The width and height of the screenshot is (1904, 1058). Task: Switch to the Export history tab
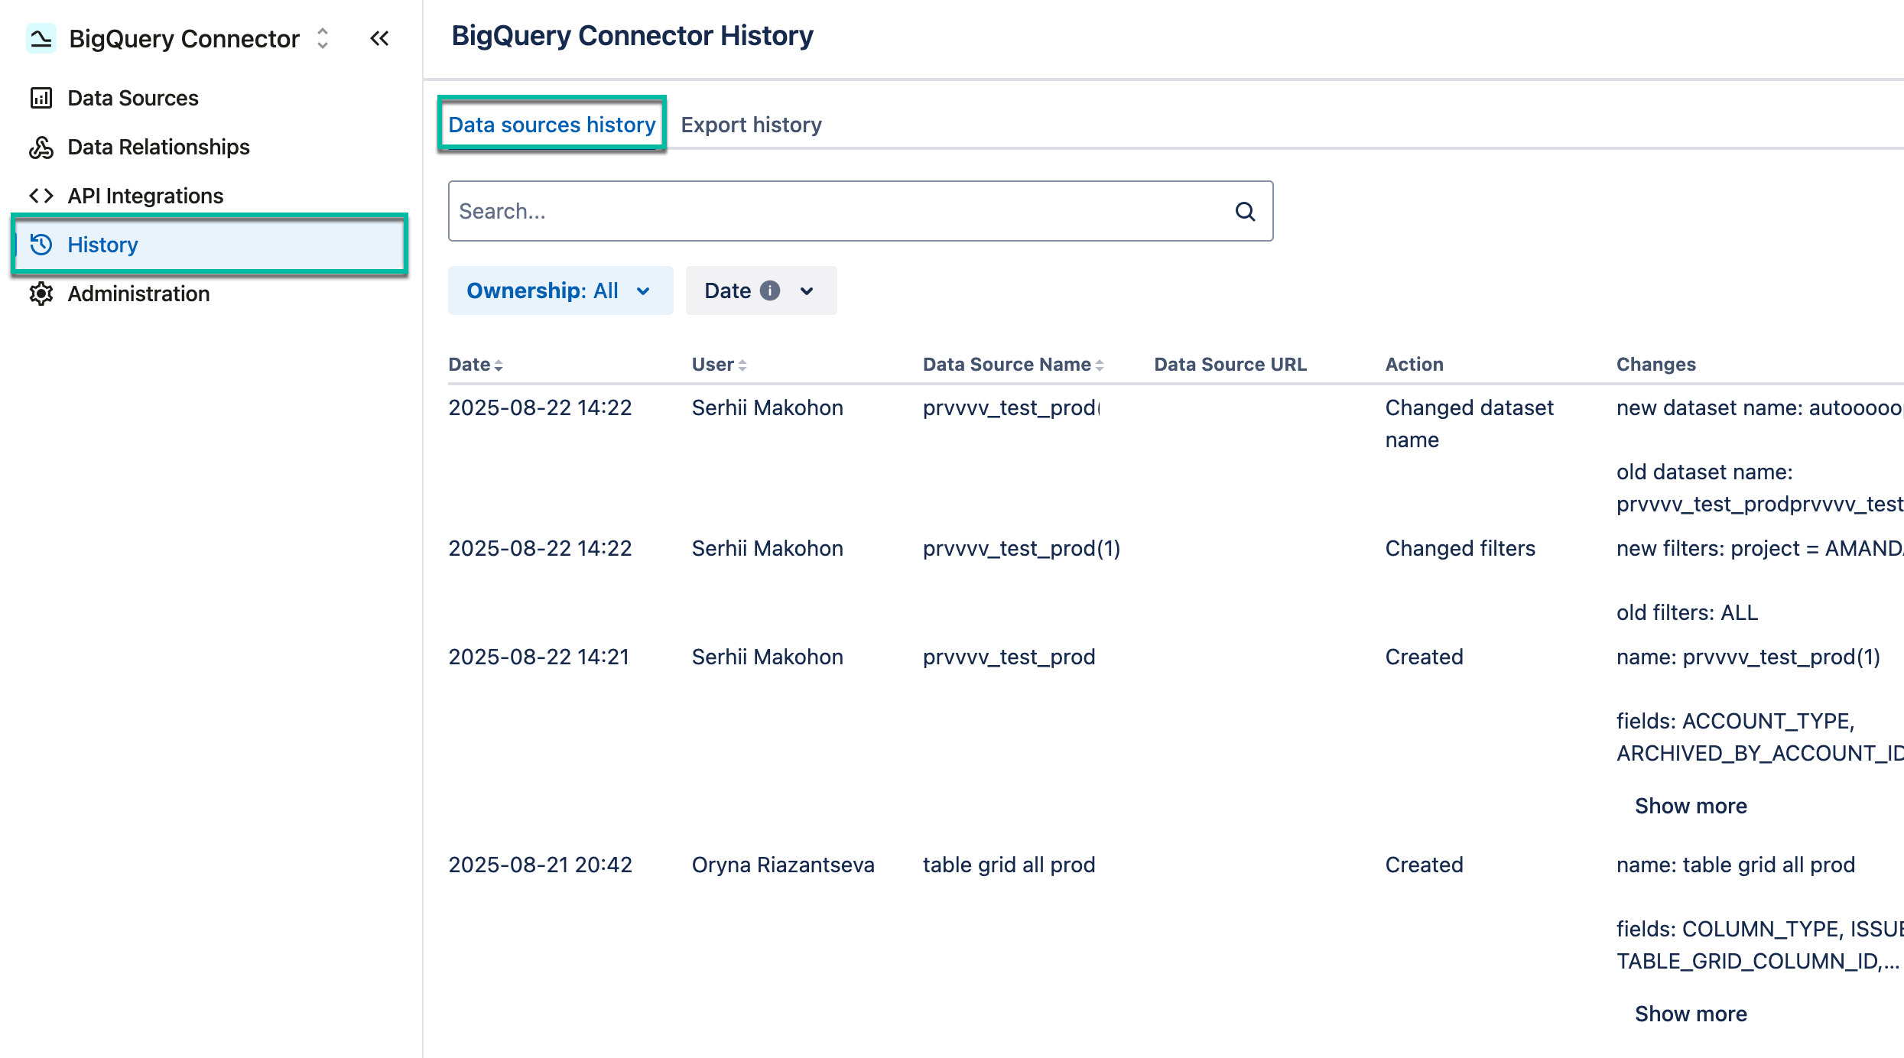pos(751,125)
